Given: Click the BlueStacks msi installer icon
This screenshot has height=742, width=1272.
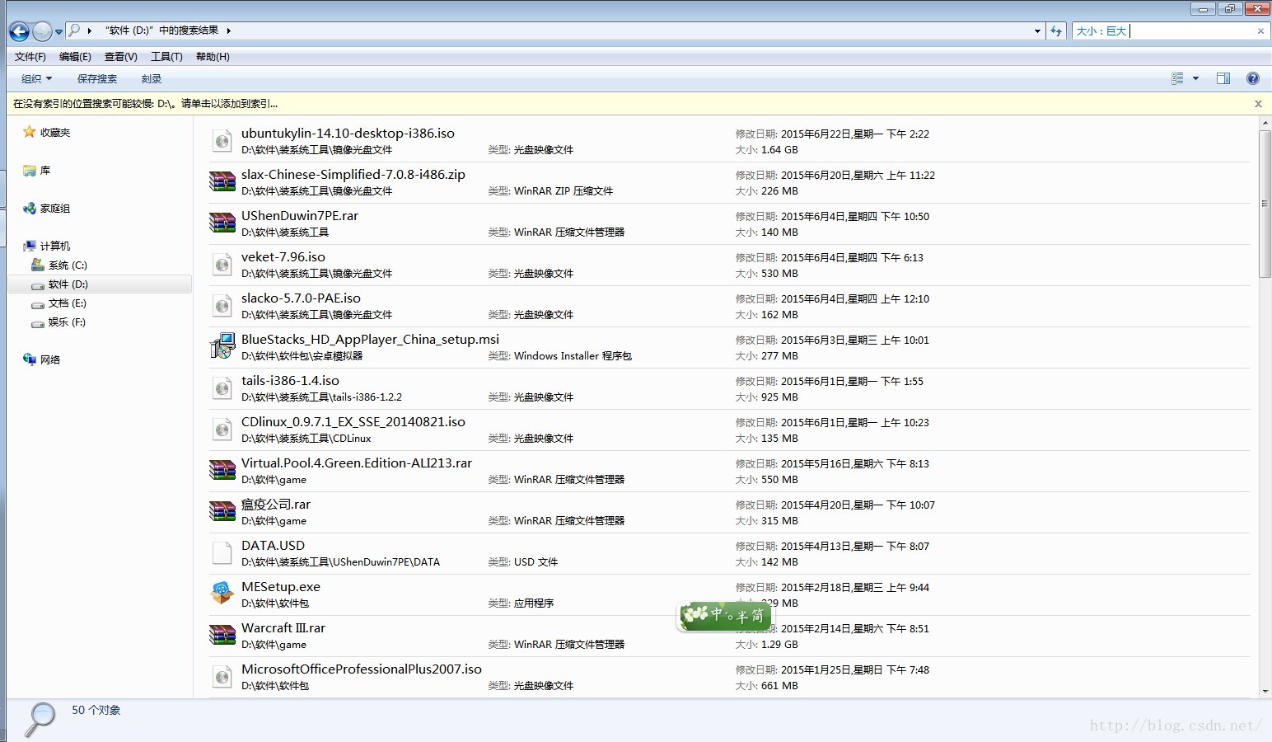Looking at the screenshot, I should point(222,346).
